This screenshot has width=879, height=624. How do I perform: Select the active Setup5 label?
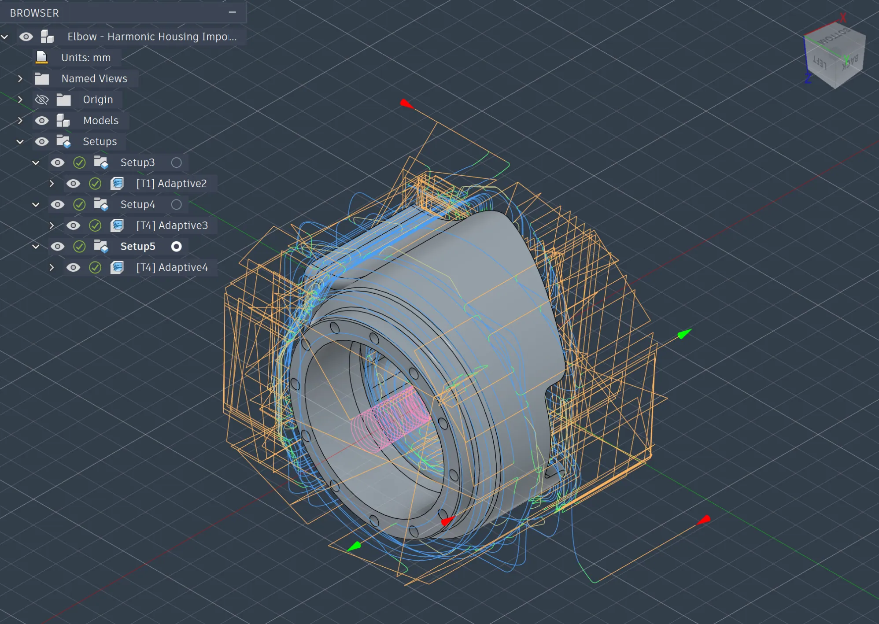(138, 246)
